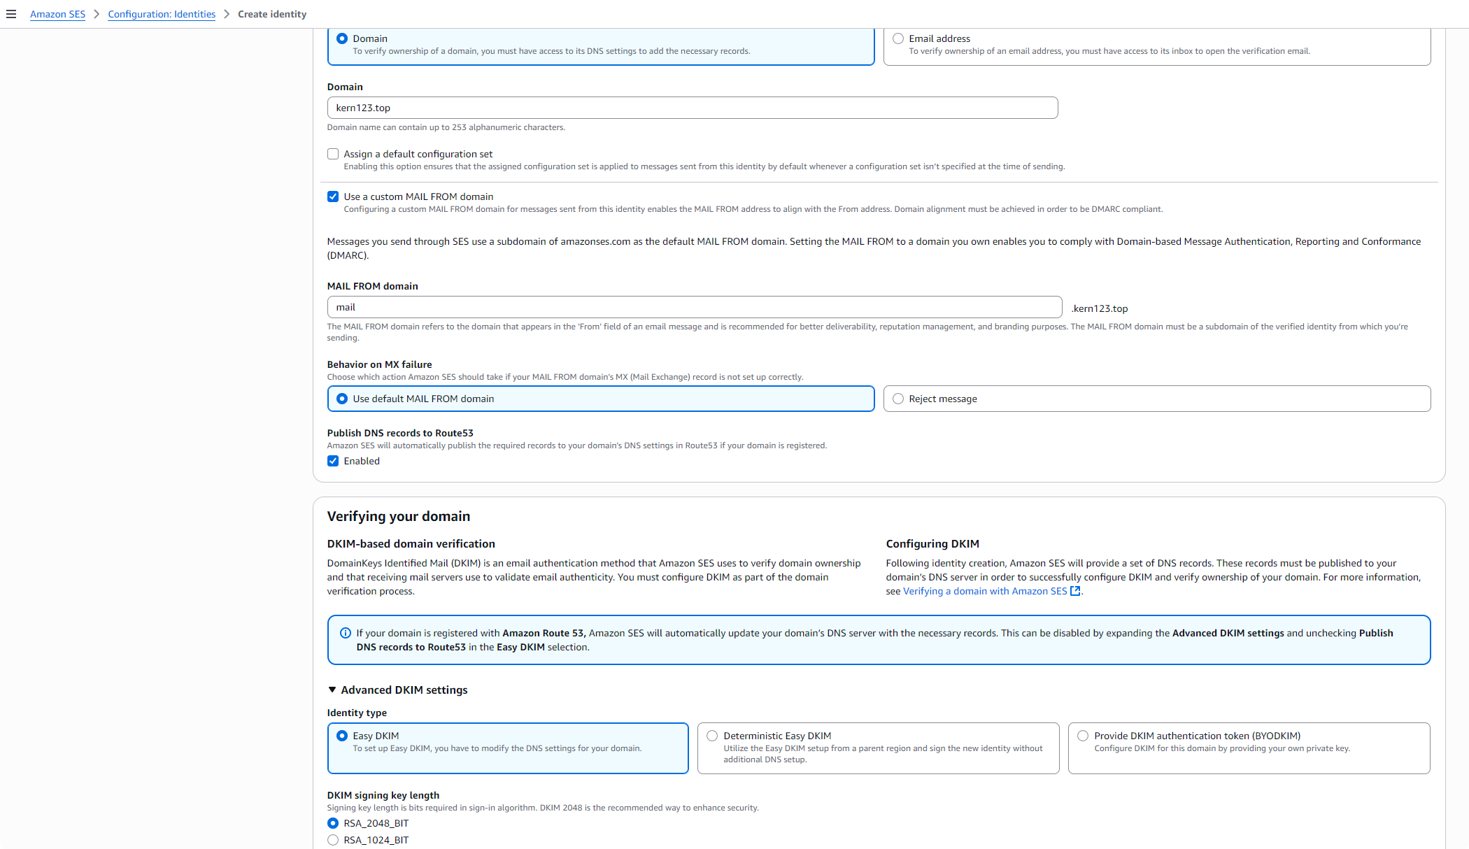Select the Email address identity type
The image size is (1469, 849).
pos(898,38)
